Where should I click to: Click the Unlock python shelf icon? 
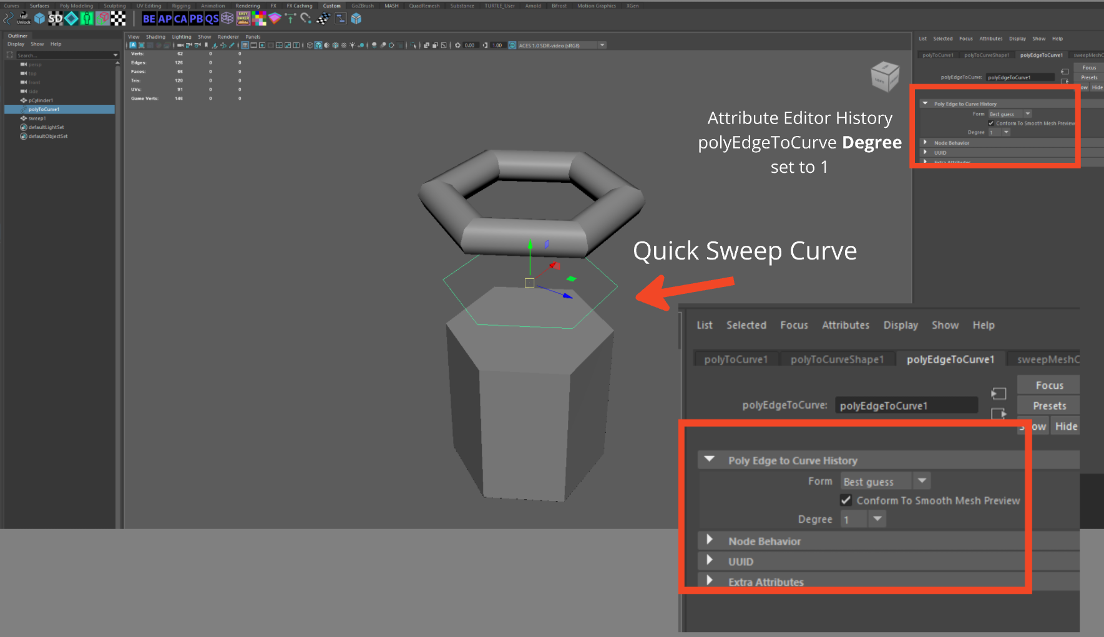[24, 18]
